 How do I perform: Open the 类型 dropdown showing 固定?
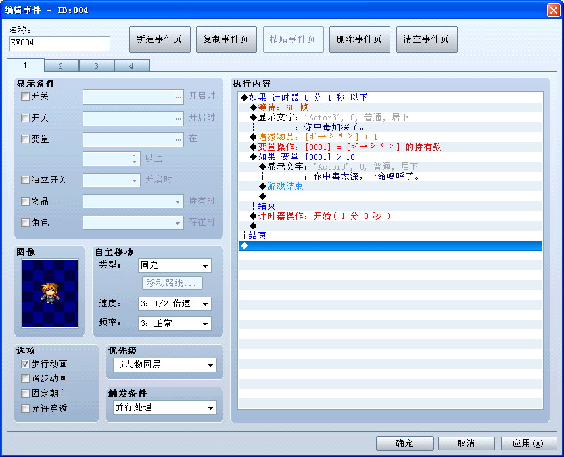pyautogui.click(x=175, y=266)
